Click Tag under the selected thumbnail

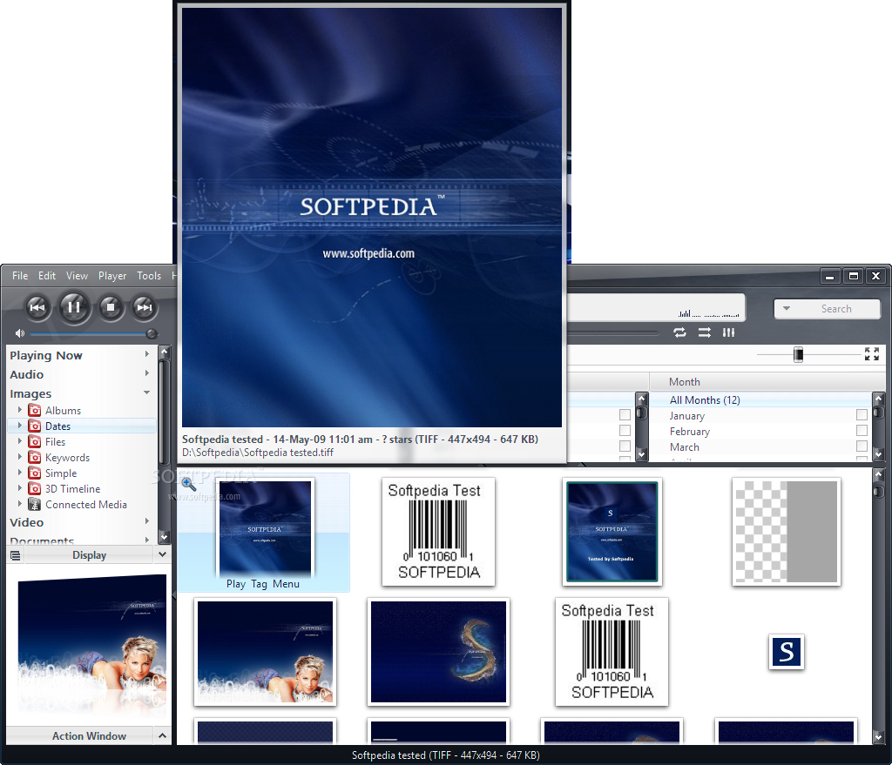click(259, 584)
